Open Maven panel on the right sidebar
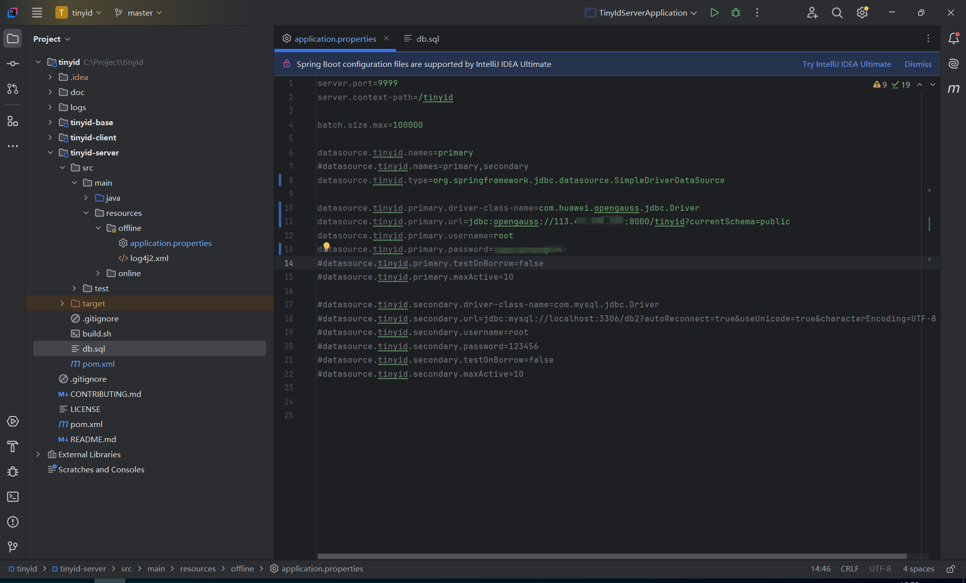The image size is (966, 583). click(953, 89)
